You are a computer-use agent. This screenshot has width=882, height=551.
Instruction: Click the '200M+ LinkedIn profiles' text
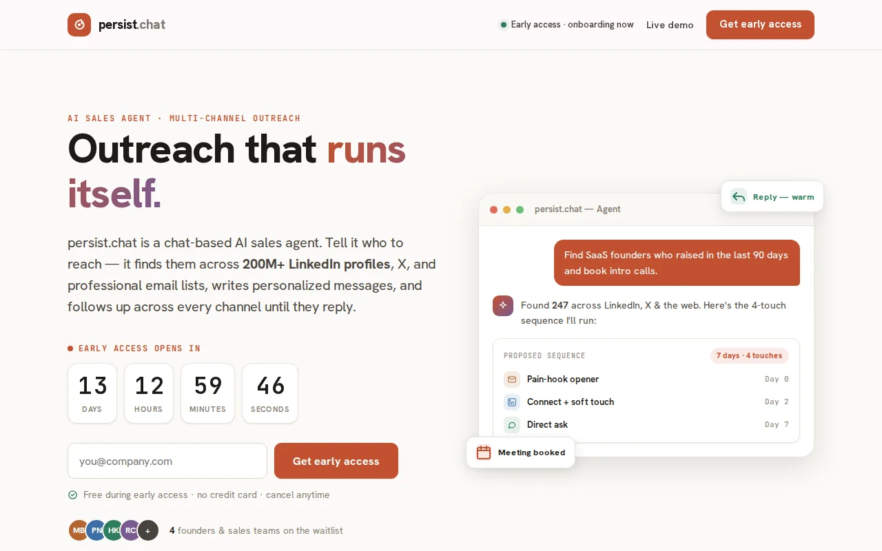[x=316, y=264]
